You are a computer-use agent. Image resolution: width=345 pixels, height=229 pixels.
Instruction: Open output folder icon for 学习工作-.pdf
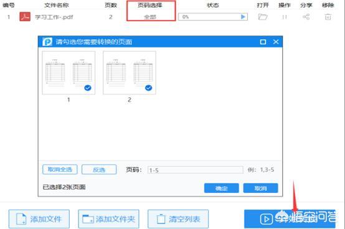[x=263, y=17]
